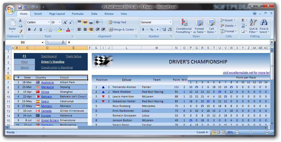Click the Excel Help question mark
Viewport: 281px width, 142px height.
pyautogui.click(x=254, y=13)
